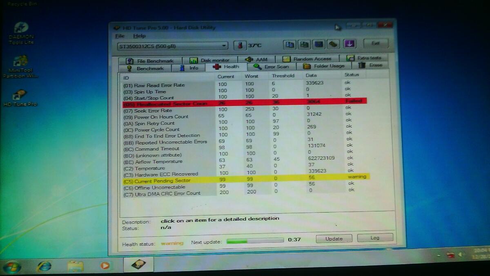Click the Worst column header
The image size is (490, 276).
click(252, 76)
